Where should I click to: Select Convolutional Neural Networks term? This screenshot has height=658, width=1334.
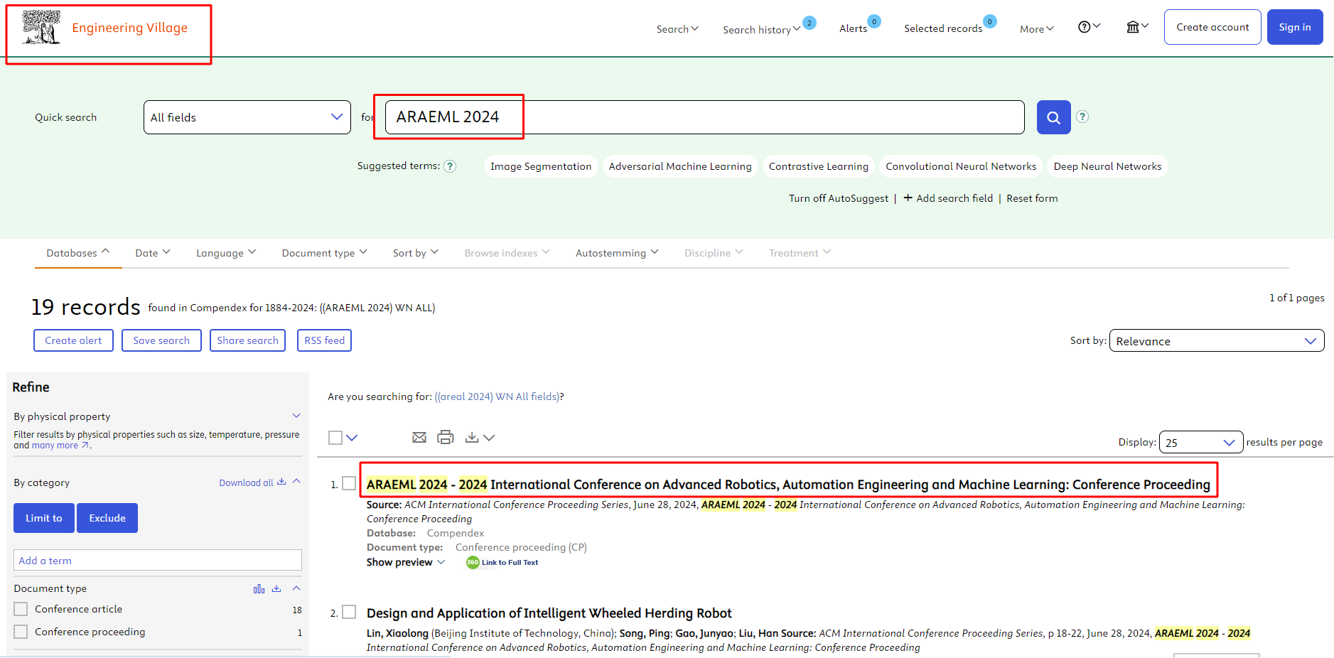coord(961,166)
